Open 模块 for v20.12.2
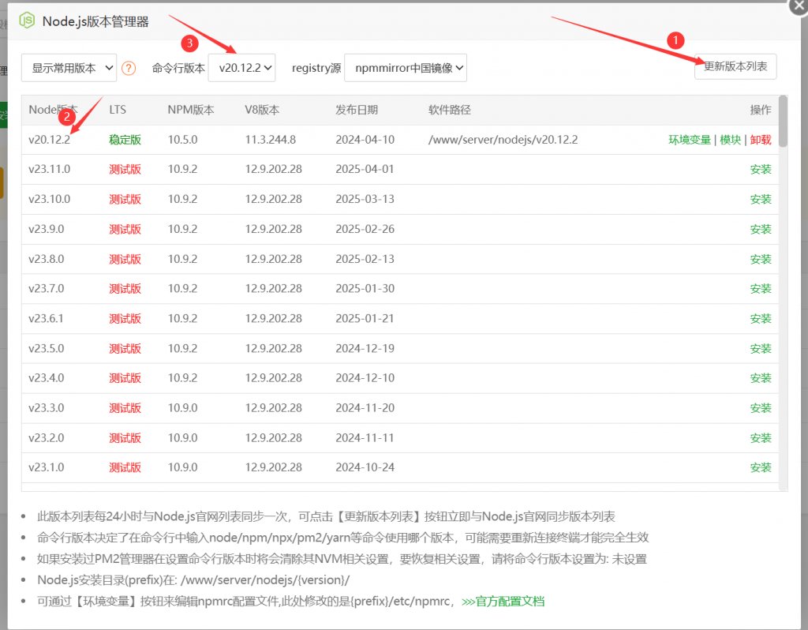Viewport: 808px width, 630px height. (730, 140)
